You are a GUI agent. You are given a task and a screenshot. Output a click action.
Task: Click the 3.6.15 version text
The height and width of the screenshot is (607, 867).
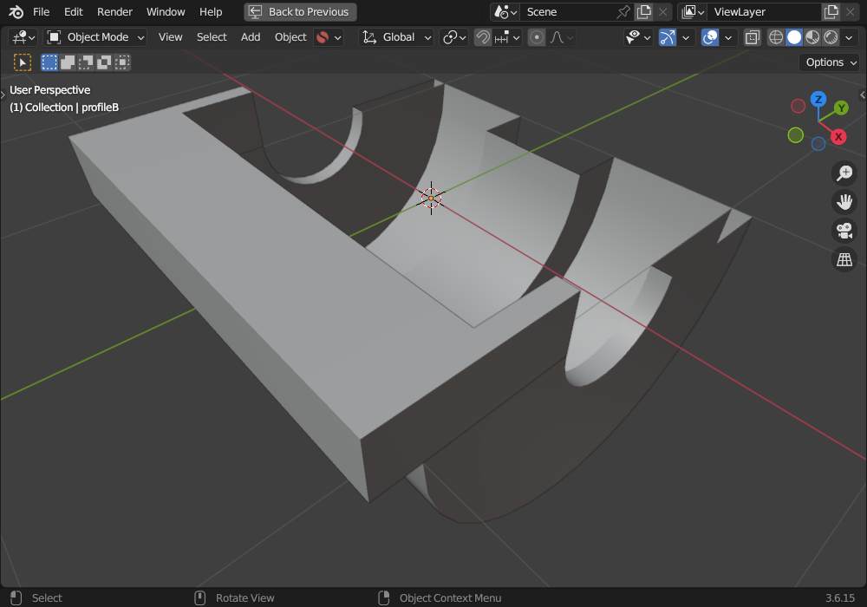pos(840,598)
